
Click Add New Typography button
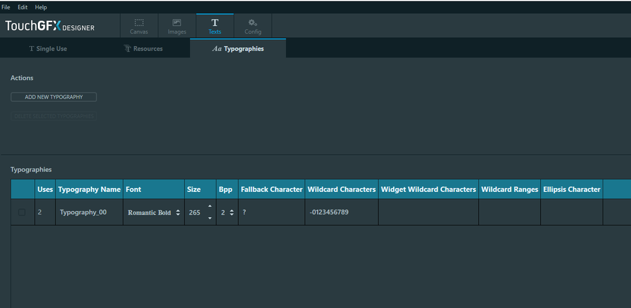click(x=54, y=97)
